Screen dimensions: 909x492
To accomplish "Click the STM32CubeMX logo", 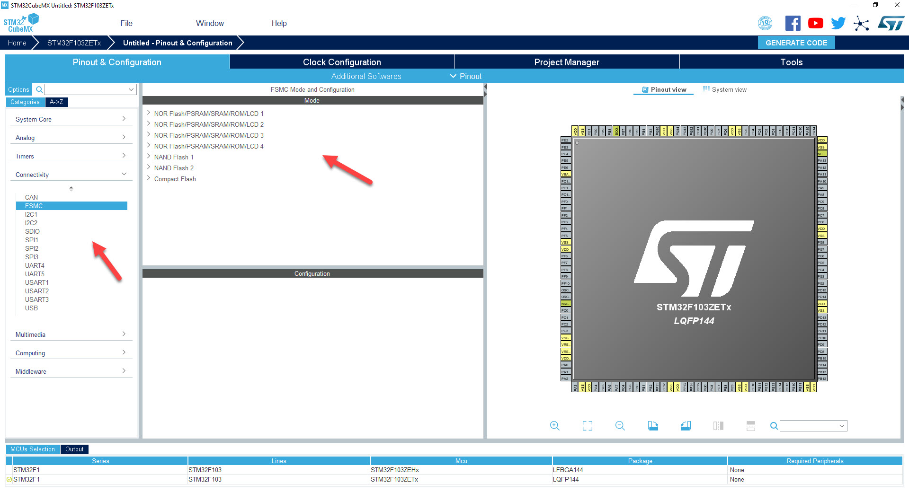I will [x=21, y=23].
